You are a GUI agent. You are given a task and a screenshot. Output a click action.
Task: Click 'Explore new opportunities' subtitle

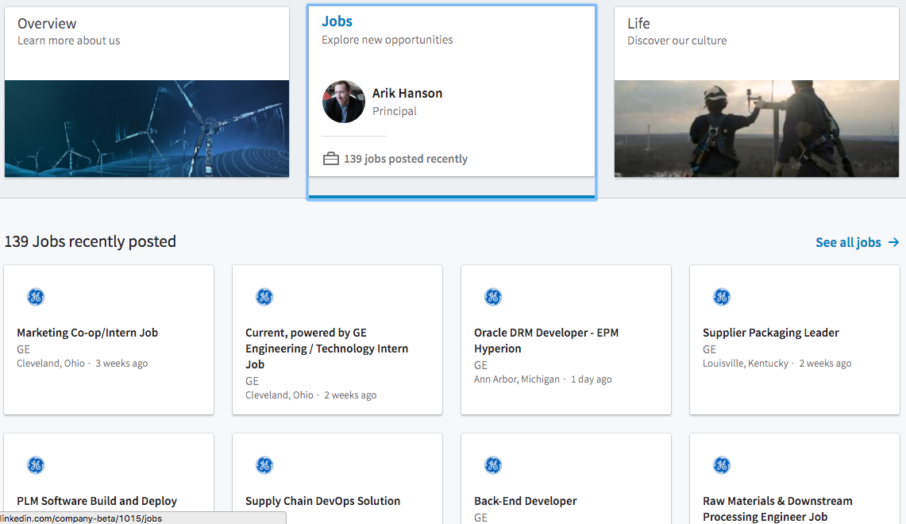point(387,40)
